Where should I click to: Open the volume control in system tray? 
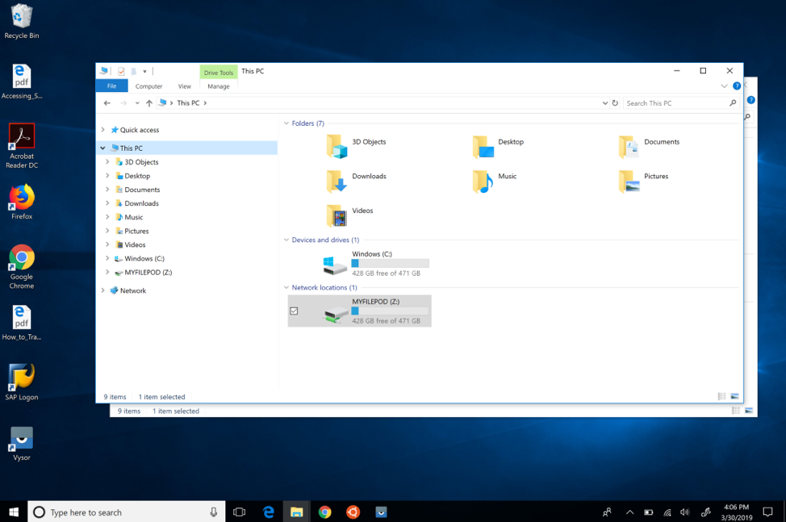coord(685,512)
